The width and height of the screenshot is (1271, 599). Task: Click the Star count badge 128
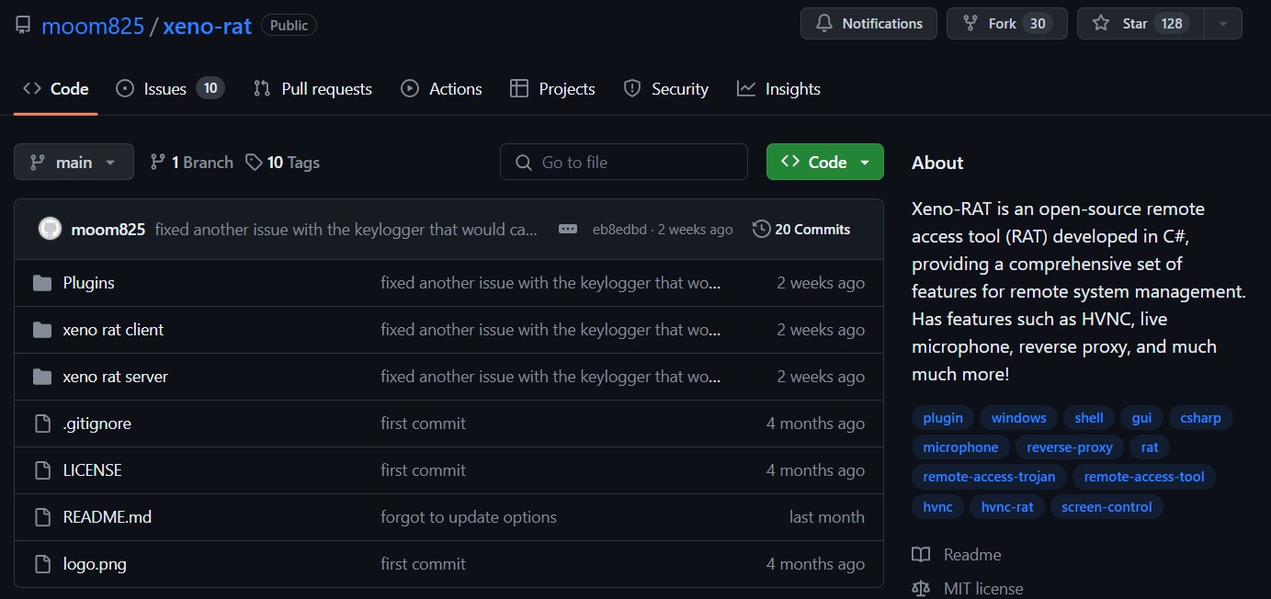pyautogui.click(x=1172, y=24)
